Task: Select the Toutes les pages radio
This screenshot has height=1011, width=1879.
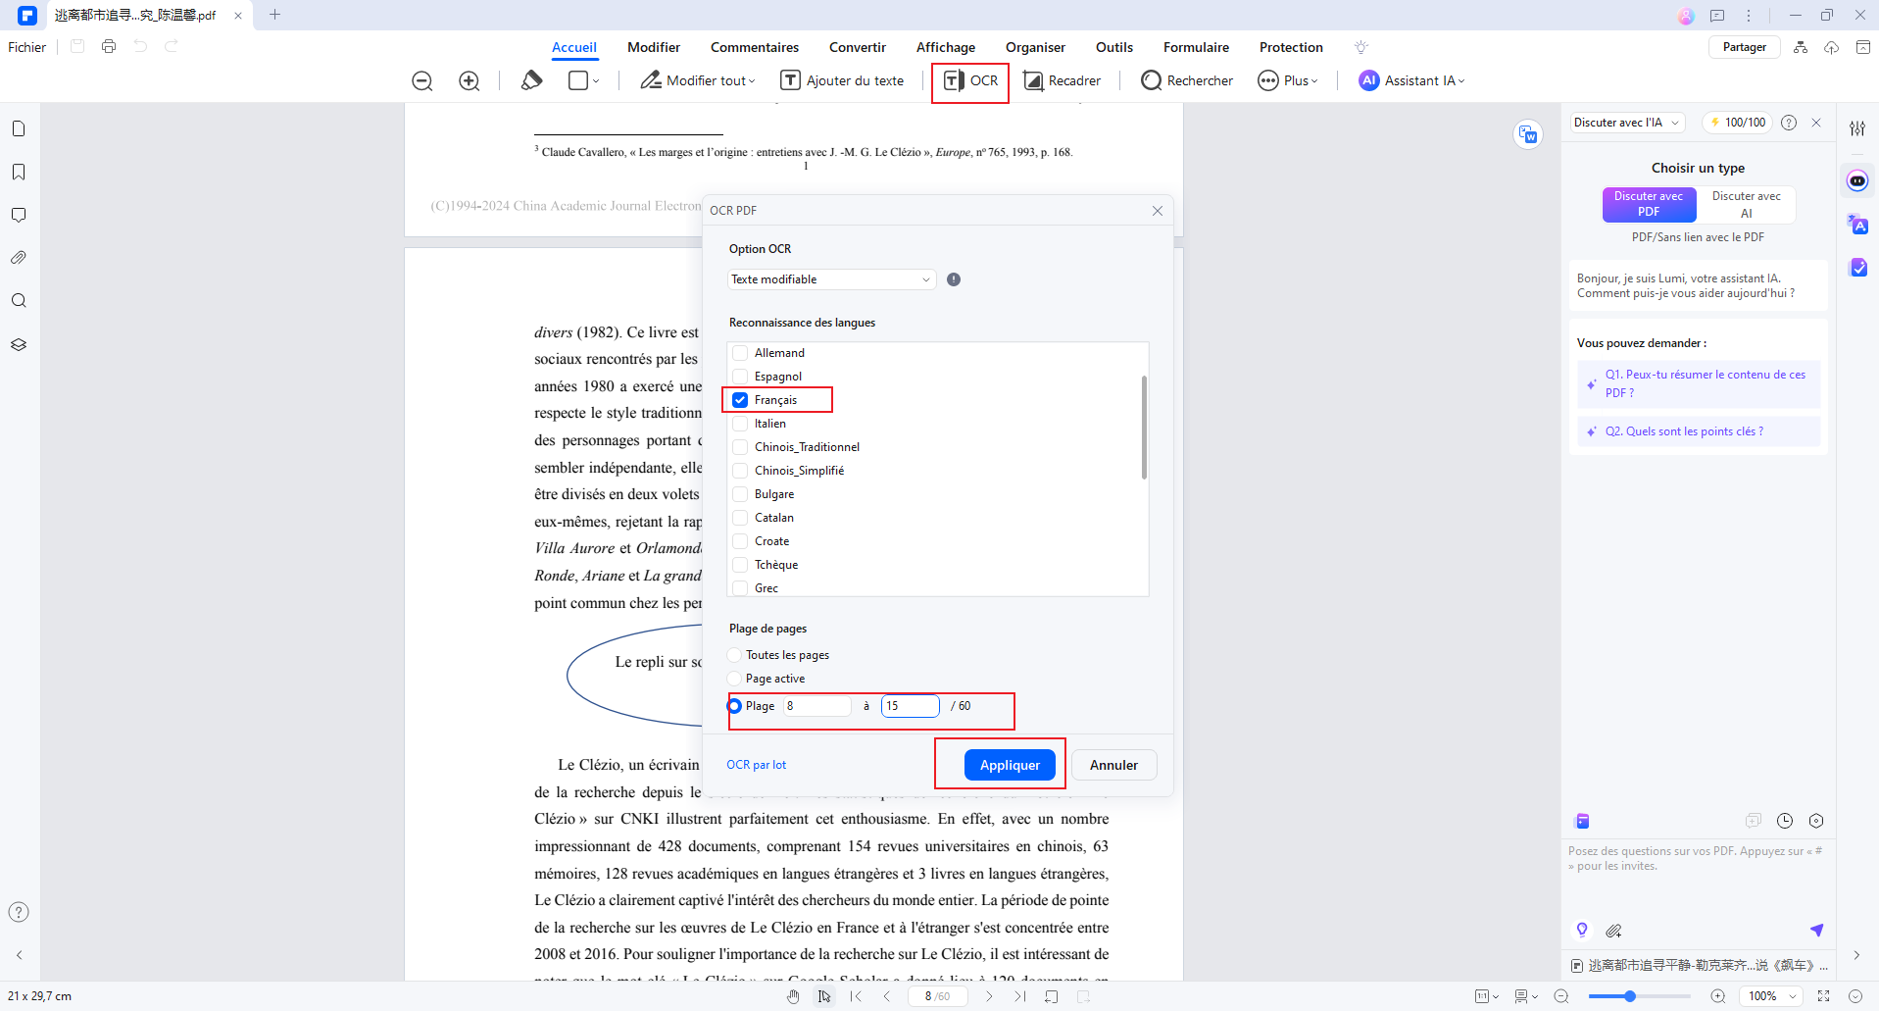Action: (735, 655)
